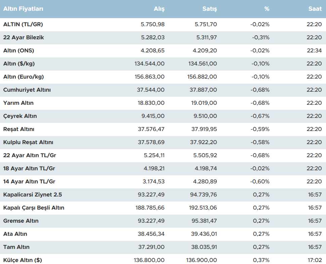This screenshot has width=326, height=264.
Task: Click 22 Ayar Altın TL/Gr label
Action: [x=29, y=156]
